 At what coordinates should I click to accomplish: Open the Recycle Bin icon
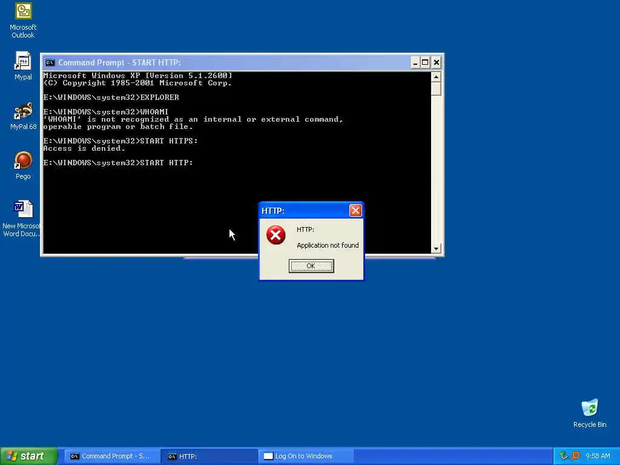point(590,413)
